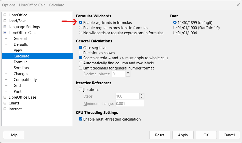Click the Steps input field
The height and width of the screenshot is (143, 242).
tap(127, 96)
